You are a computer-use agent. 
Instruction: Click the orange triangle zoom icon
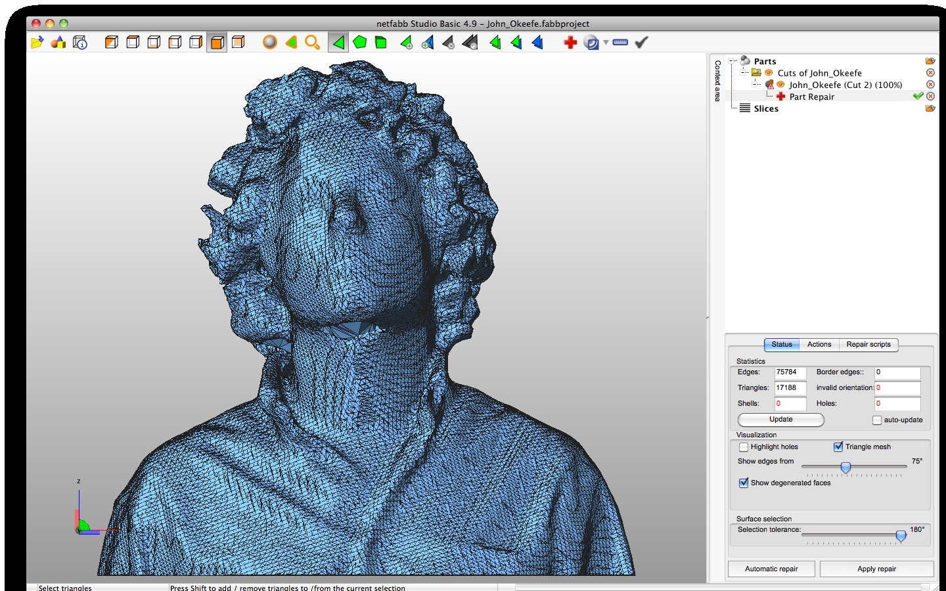coord(291,43)
